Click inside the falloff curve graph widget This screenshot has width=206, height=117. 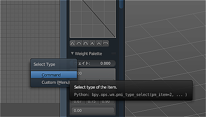click(93, 19)
